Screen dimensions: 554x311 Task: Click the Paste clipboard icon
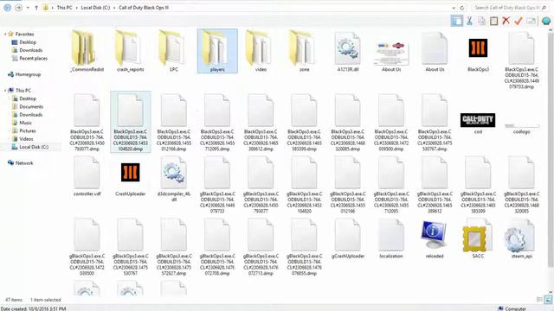tap(493, 21)
